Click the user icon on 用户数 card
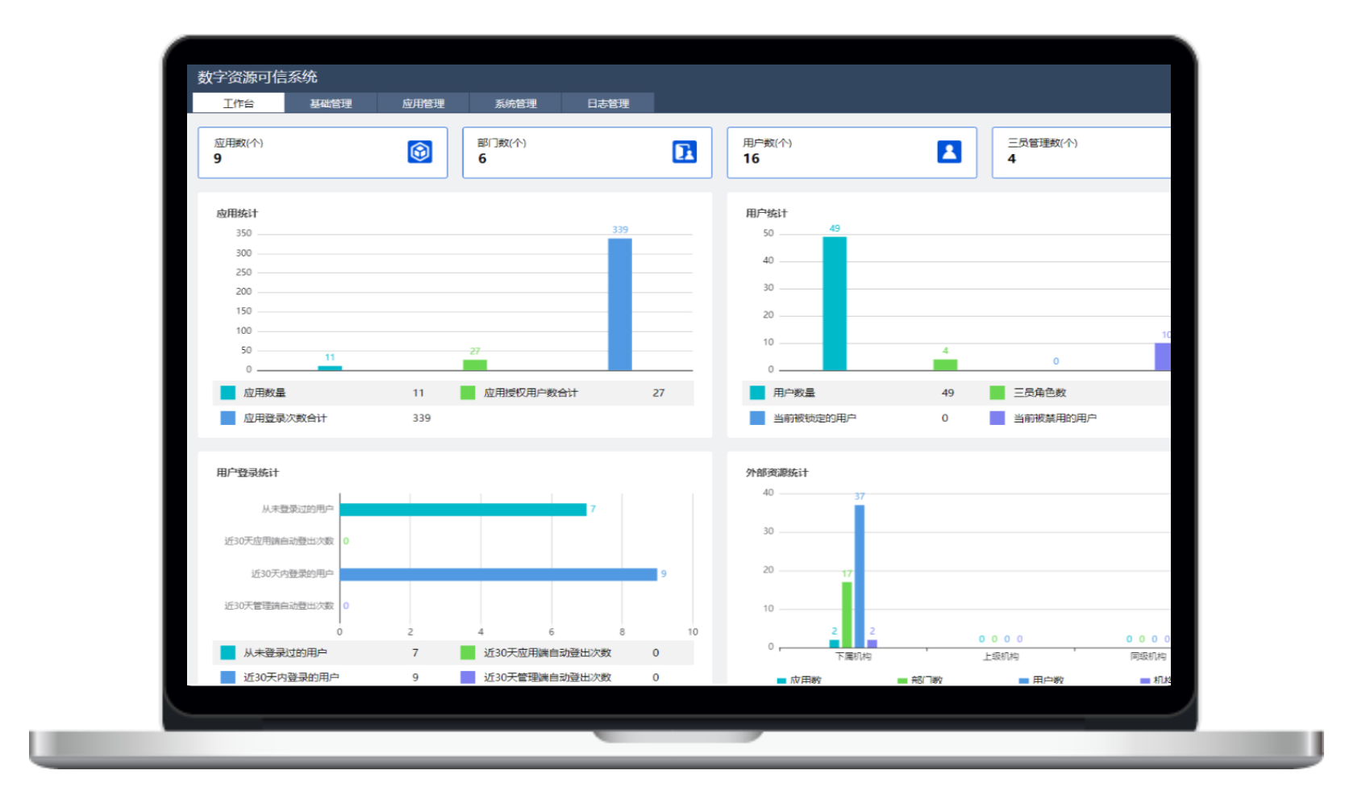 coord(949,152)
